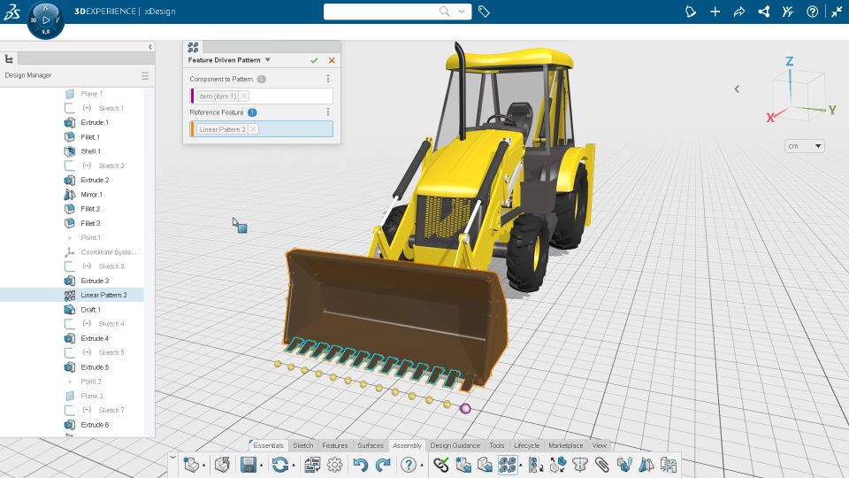Screen dimensions: 849x478
Task: Open Component to Pattern options menu
Action: pyautogui.click(x=328, y=79)
